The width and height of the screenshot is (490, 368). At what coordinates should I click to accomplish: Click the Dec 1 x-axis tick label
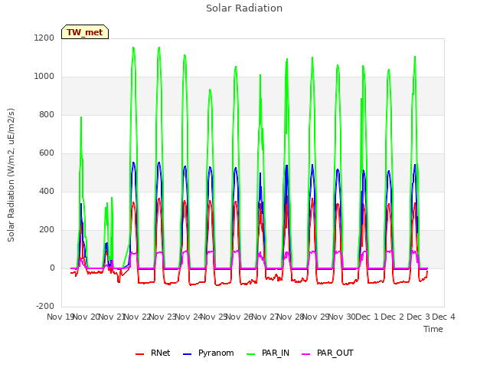[367, 317]
